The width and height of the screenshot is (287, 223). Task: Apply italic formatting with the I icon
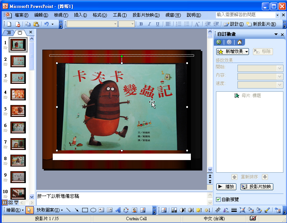click(x=149, y=24)
